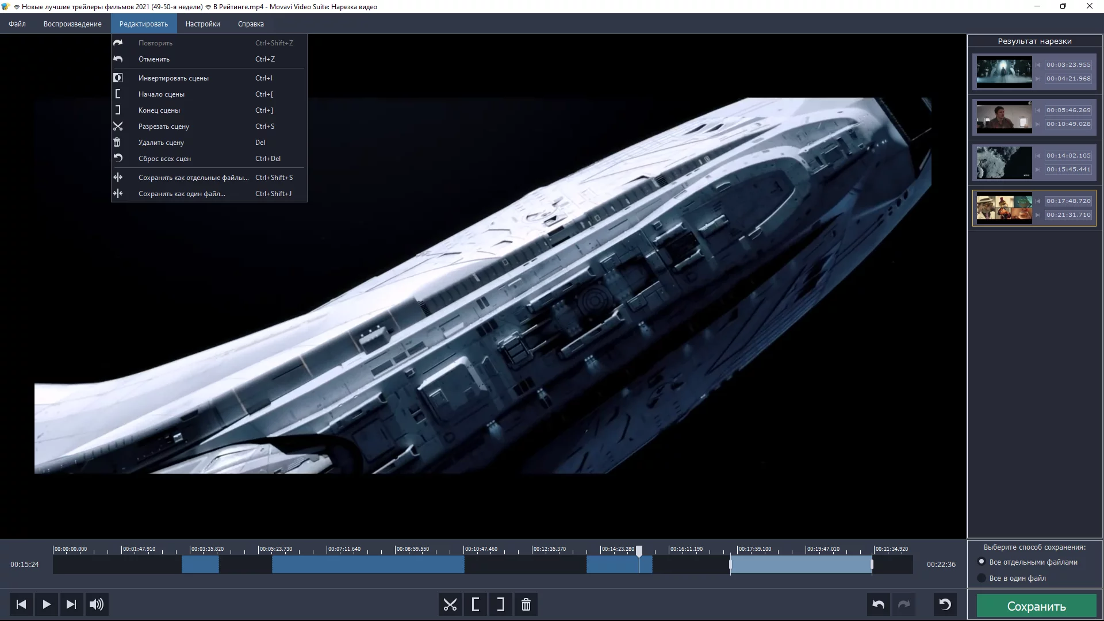This screenshot has height=621, width=1104.
Task: Click jump-to-end icon beside 00:21:31.710
Action: click(1038, 215)
